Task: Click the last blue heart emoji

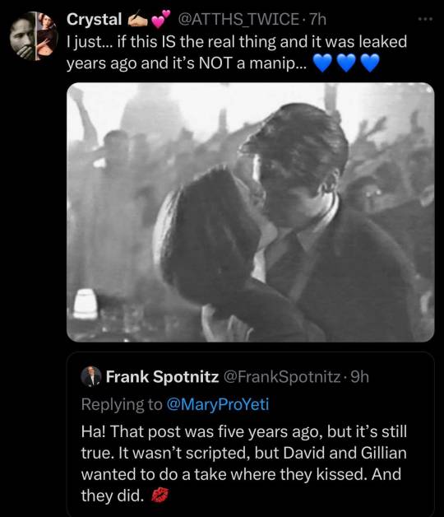Action: tap(370, 63)
